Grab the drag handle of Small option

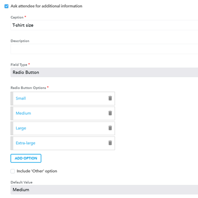12,99
